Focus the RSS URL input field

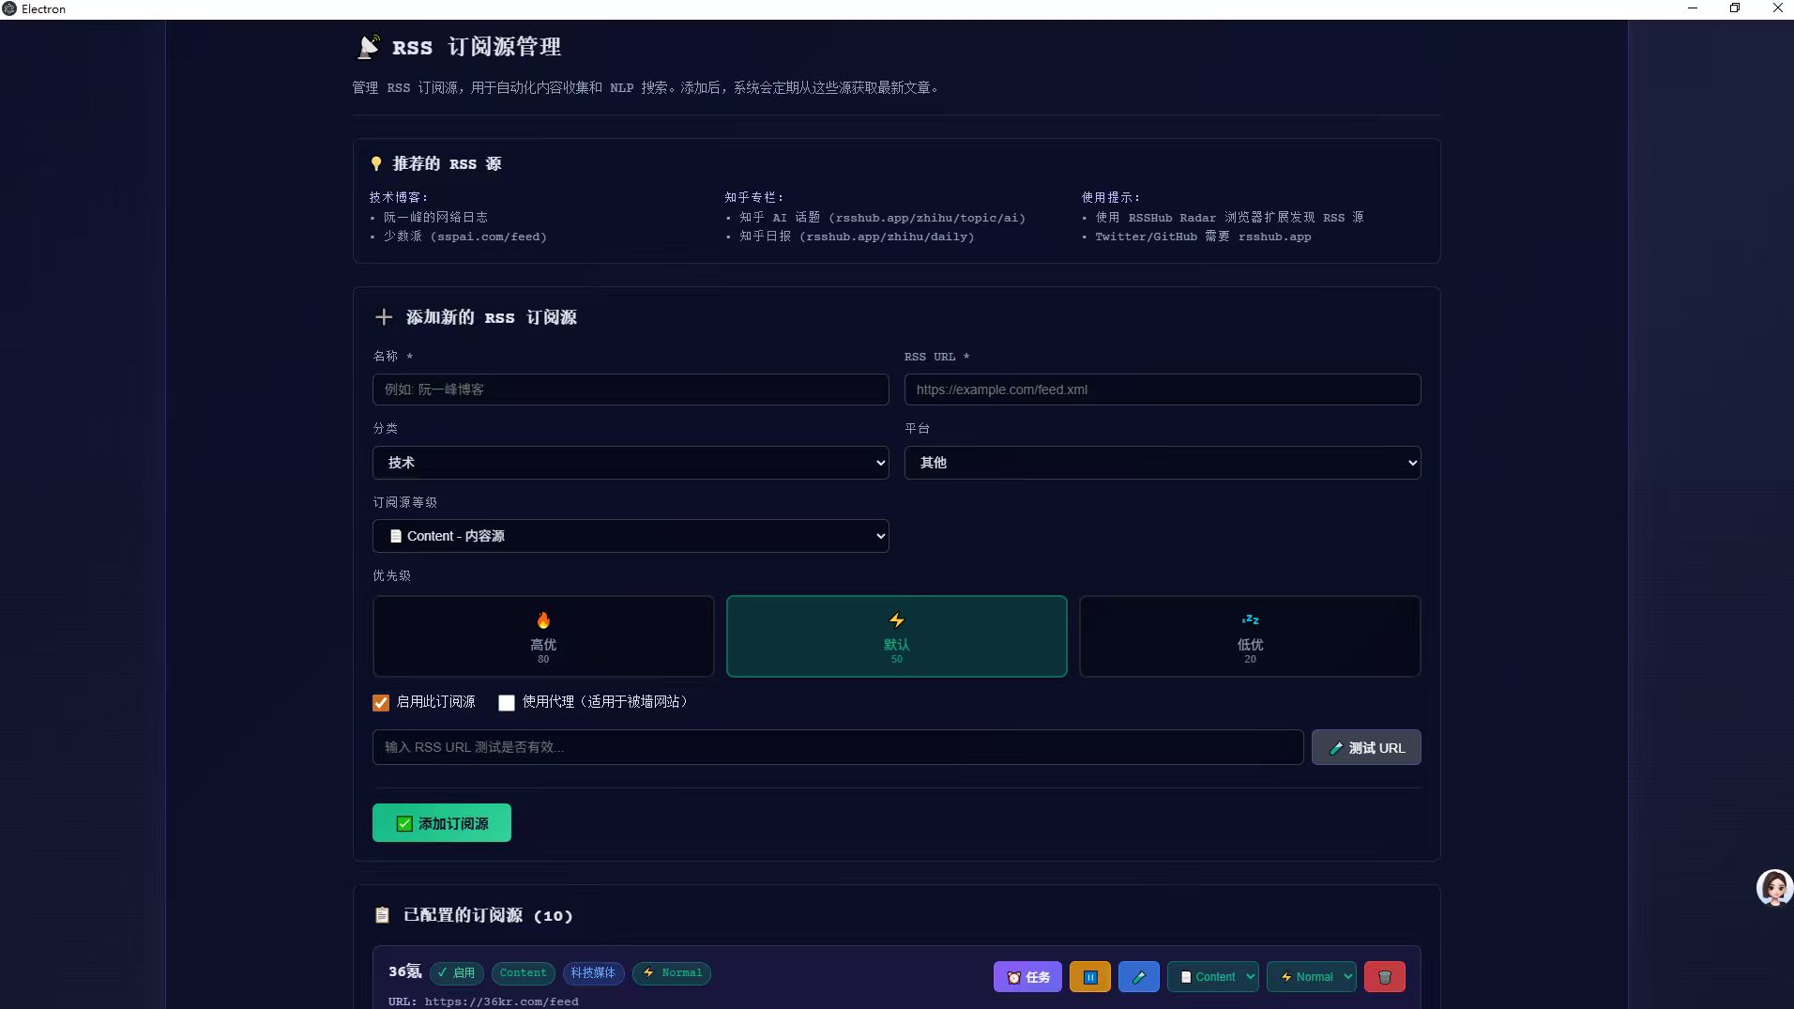pyautogui.click(x=1162, y=390)
